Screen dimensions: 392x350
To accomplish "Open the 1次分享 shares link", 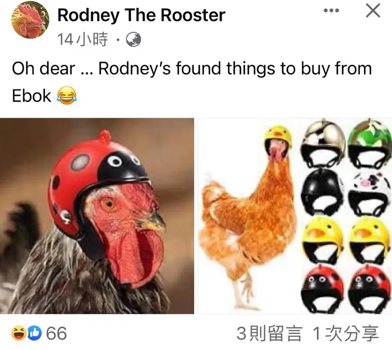I will tap(346, 334).
